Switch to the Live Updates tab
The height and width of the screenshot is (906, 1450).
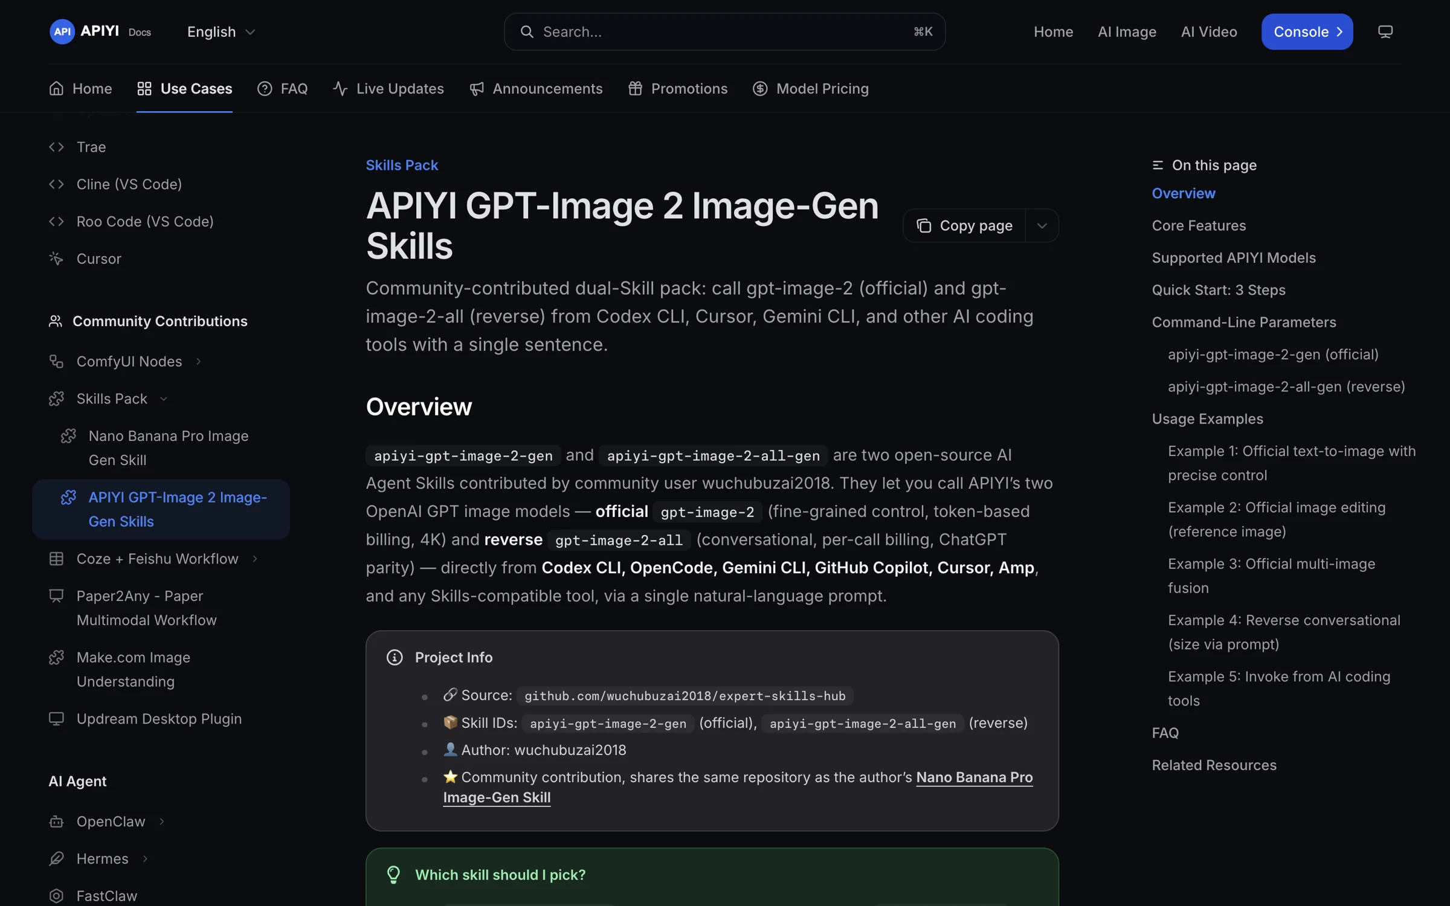[x=388, y=89]
